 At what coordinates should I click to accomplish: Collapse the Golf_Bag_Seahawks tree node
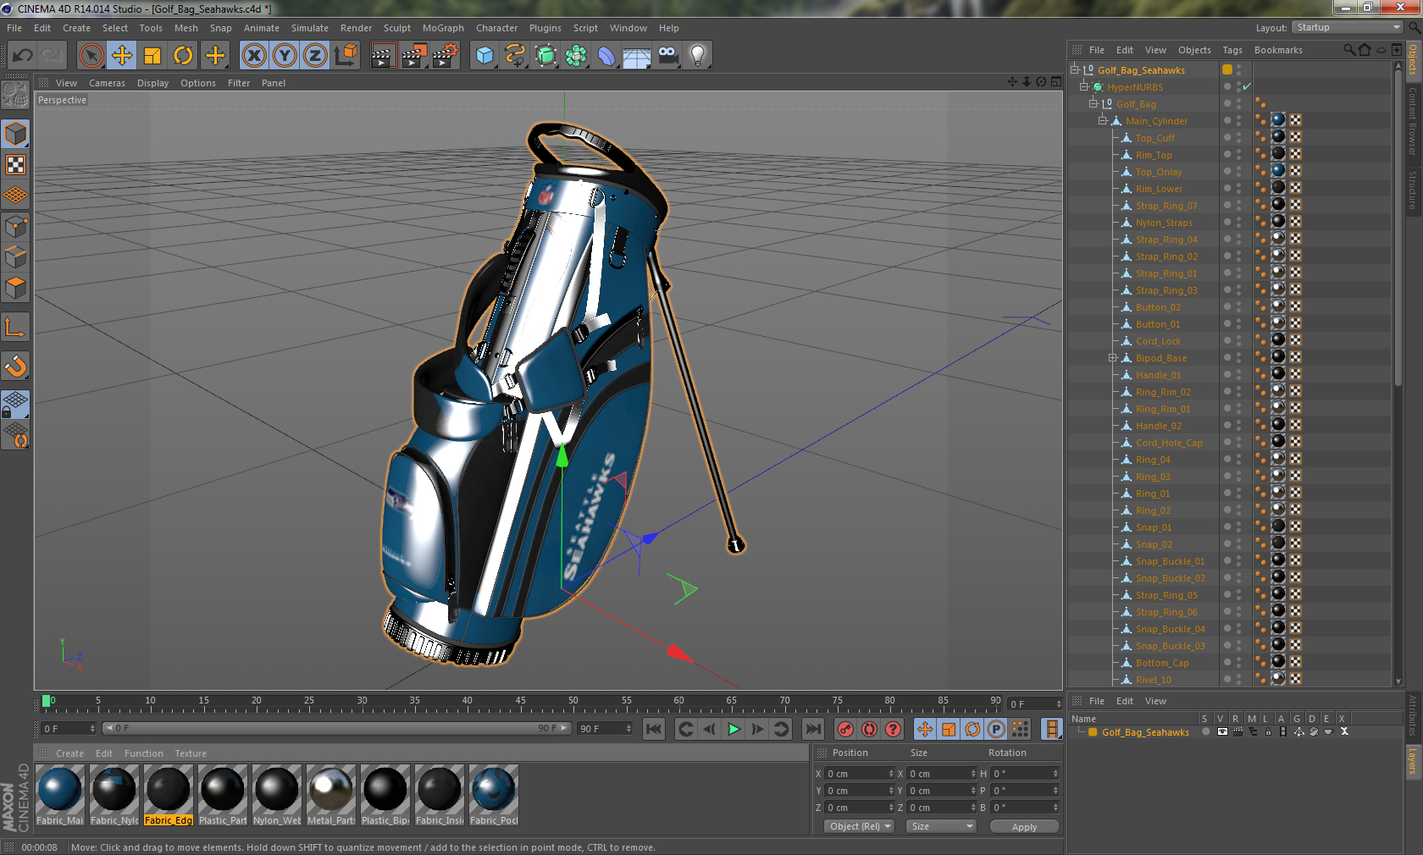[x=1075, y=70]
